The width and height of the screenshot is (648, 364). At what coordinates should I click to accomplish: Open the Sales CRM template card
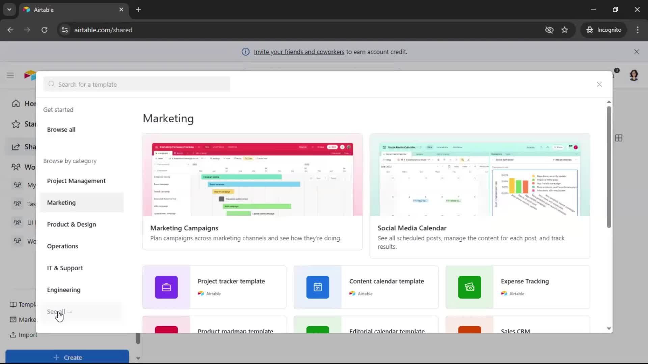518,325
